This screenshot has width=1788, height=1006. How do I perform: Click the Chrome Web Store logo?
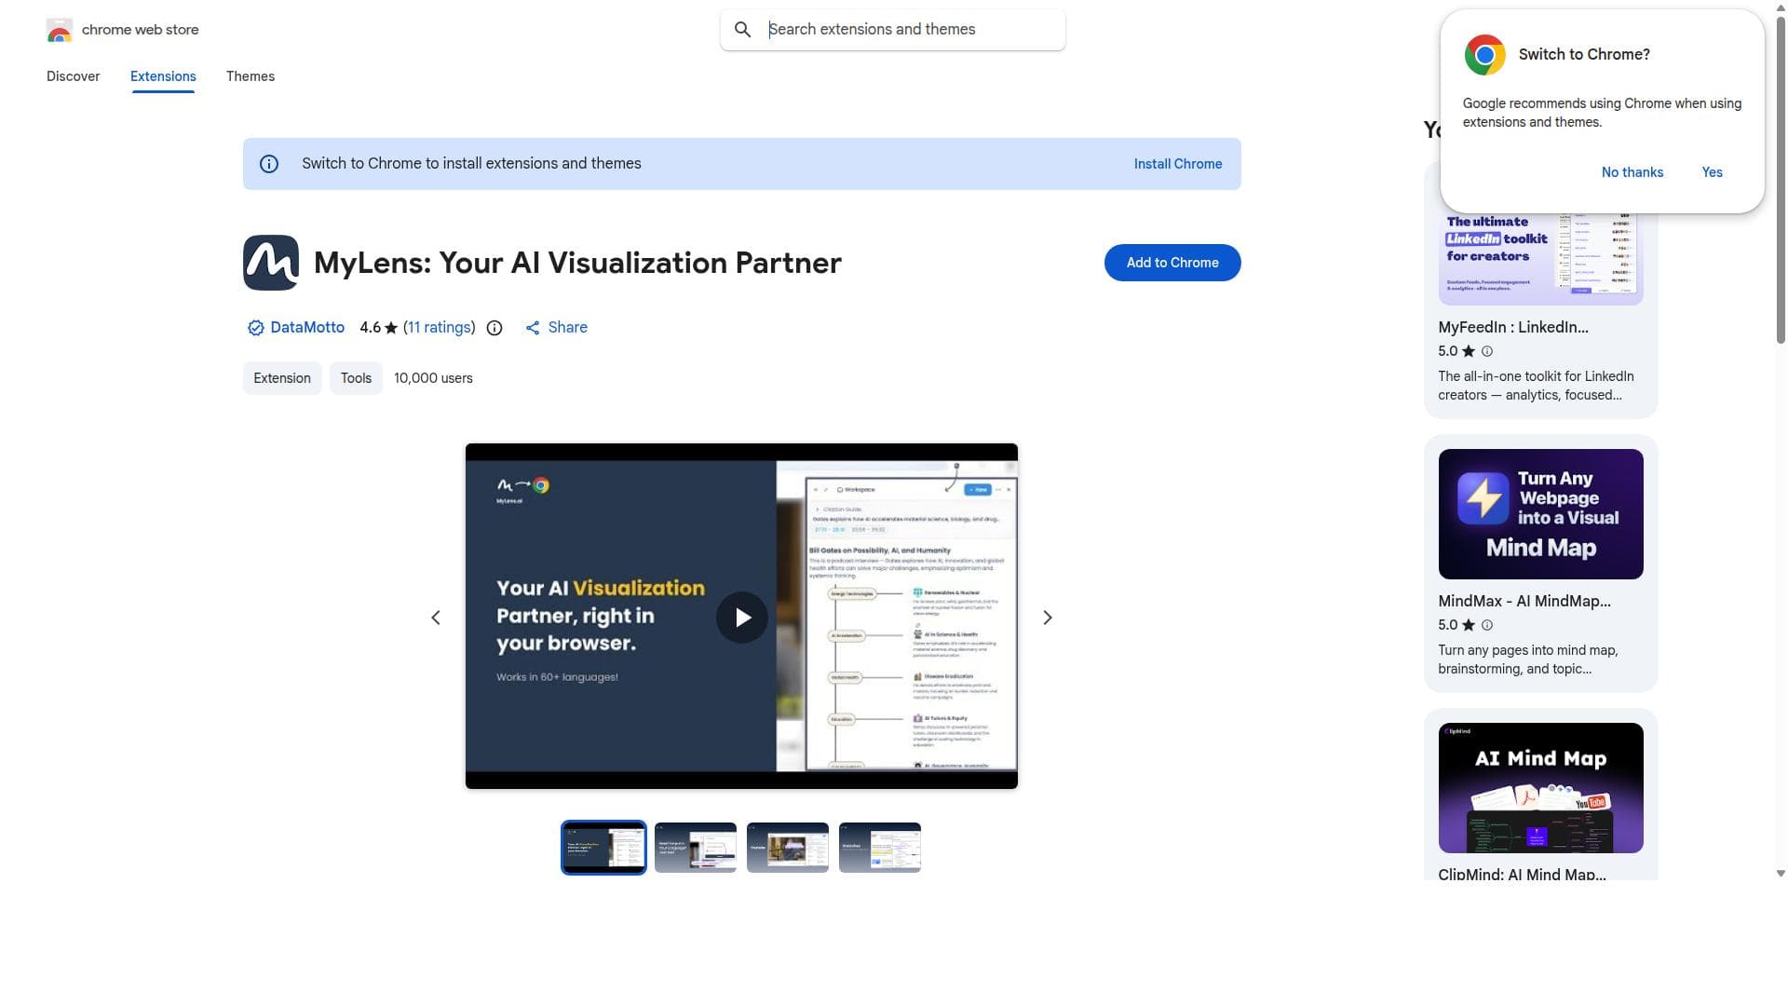tap(59, 30)
